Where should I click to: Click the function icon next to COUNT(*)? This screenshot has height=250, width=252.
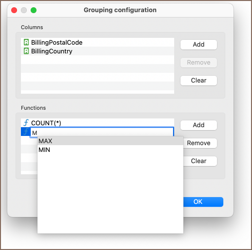26,123
